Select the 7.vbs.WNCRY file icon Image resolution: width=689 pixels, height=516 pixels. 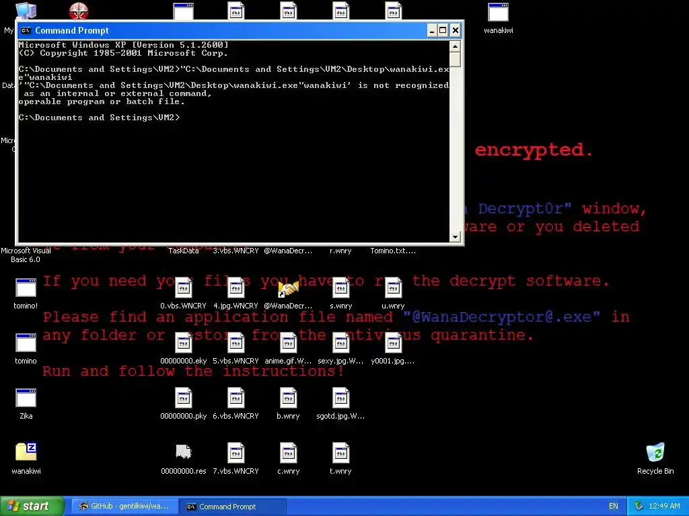pyautogui.click(x=235, y=453)
